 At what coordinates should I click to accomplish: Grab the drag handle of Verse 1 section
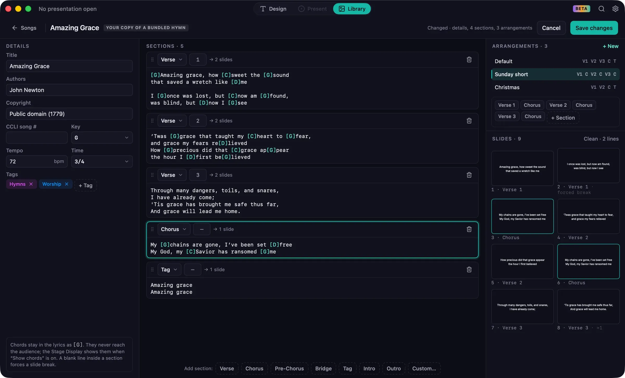[152, 60]
